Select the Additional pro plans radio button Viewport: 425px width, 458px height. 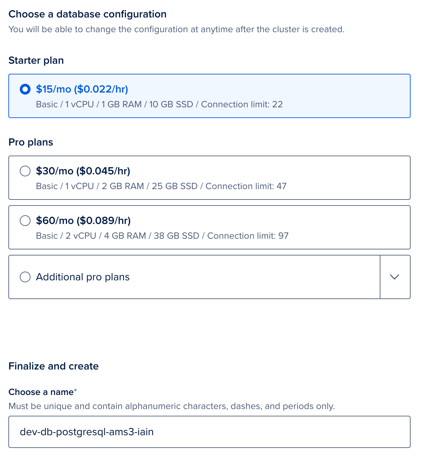[25, 277]
